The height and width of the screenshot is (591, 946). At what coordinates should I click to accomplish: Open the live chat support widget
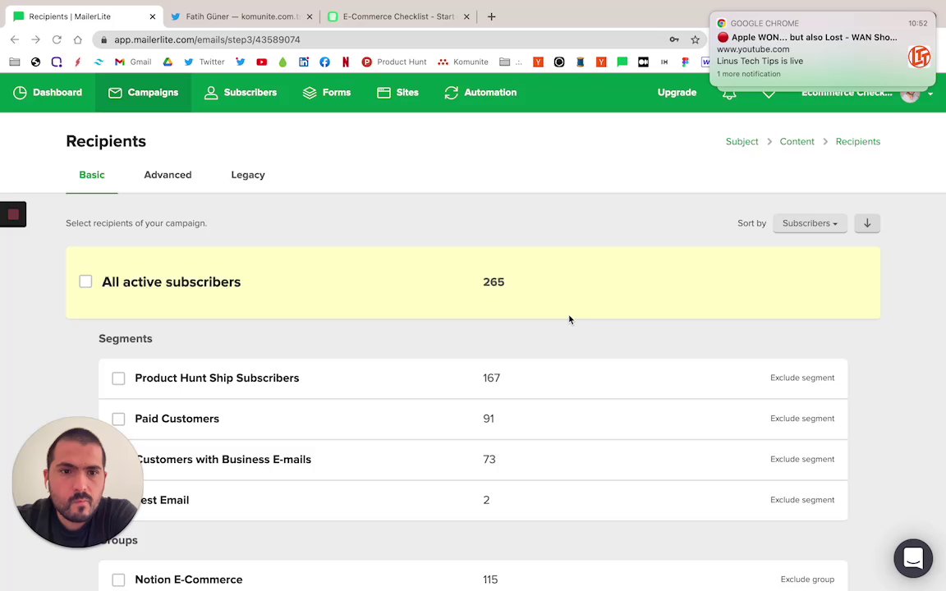click(x=913, y=559)
